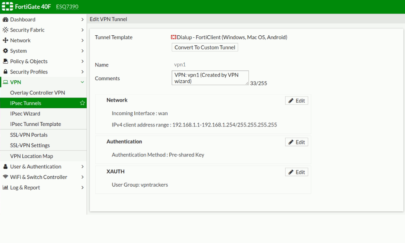405x243 pixels.
Task: Expand the User & Authentication chevron
Action: [x=82, y=167]
